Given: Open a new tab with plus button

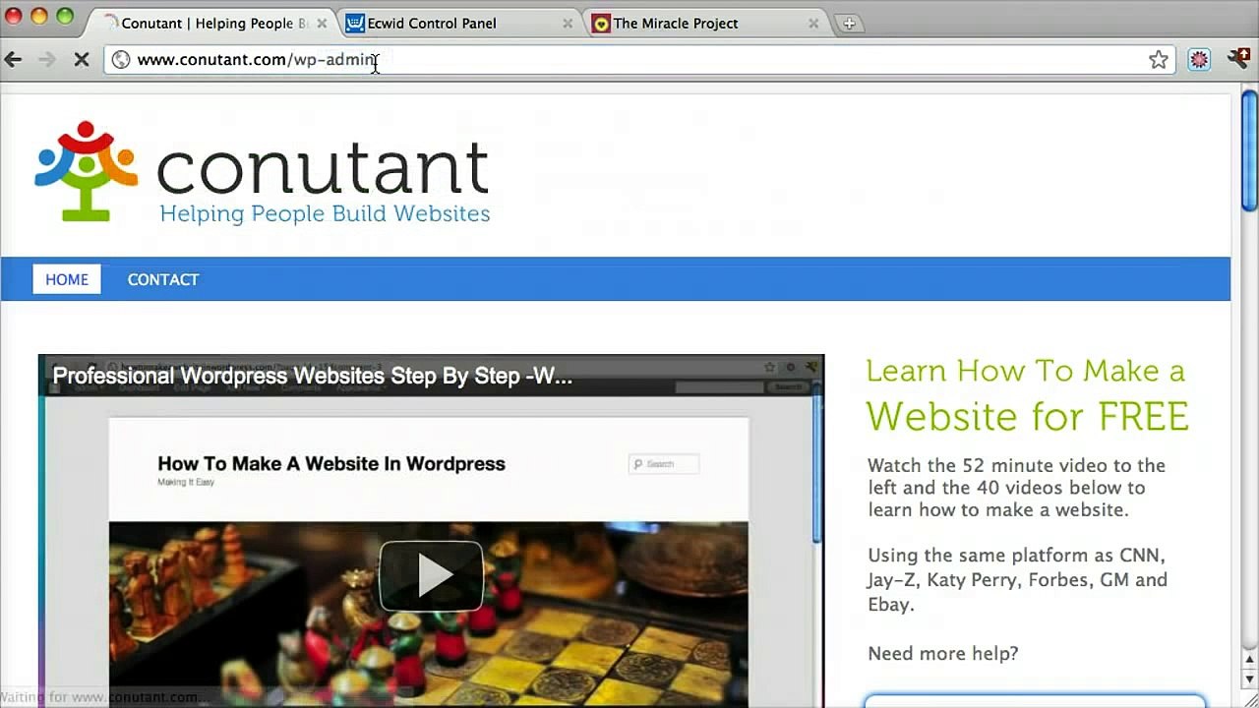Looking at the screenshot, I should pyautogui.click(x=849, y=24).
